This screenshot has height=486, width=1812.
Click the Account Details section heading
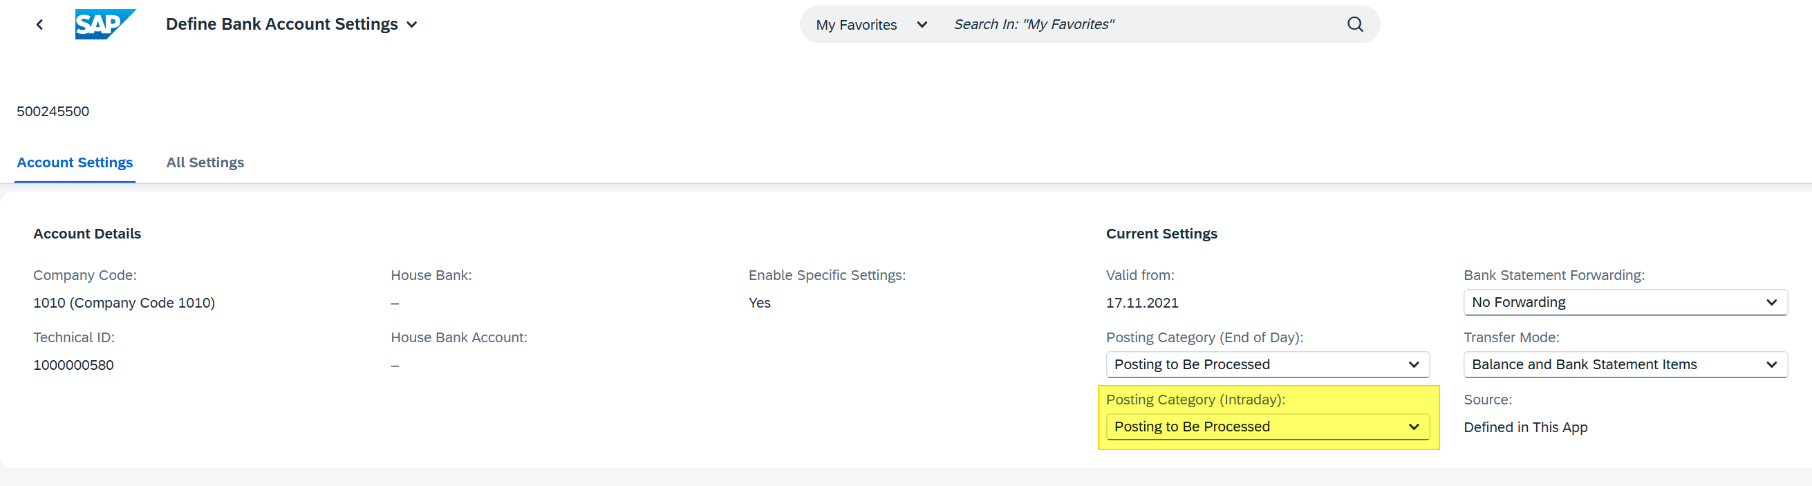click(86, 234)
